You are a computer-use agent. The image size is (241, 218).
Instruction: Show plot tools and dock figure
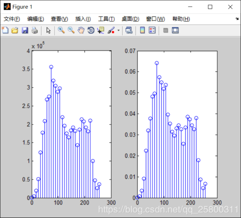coord(175,30)
